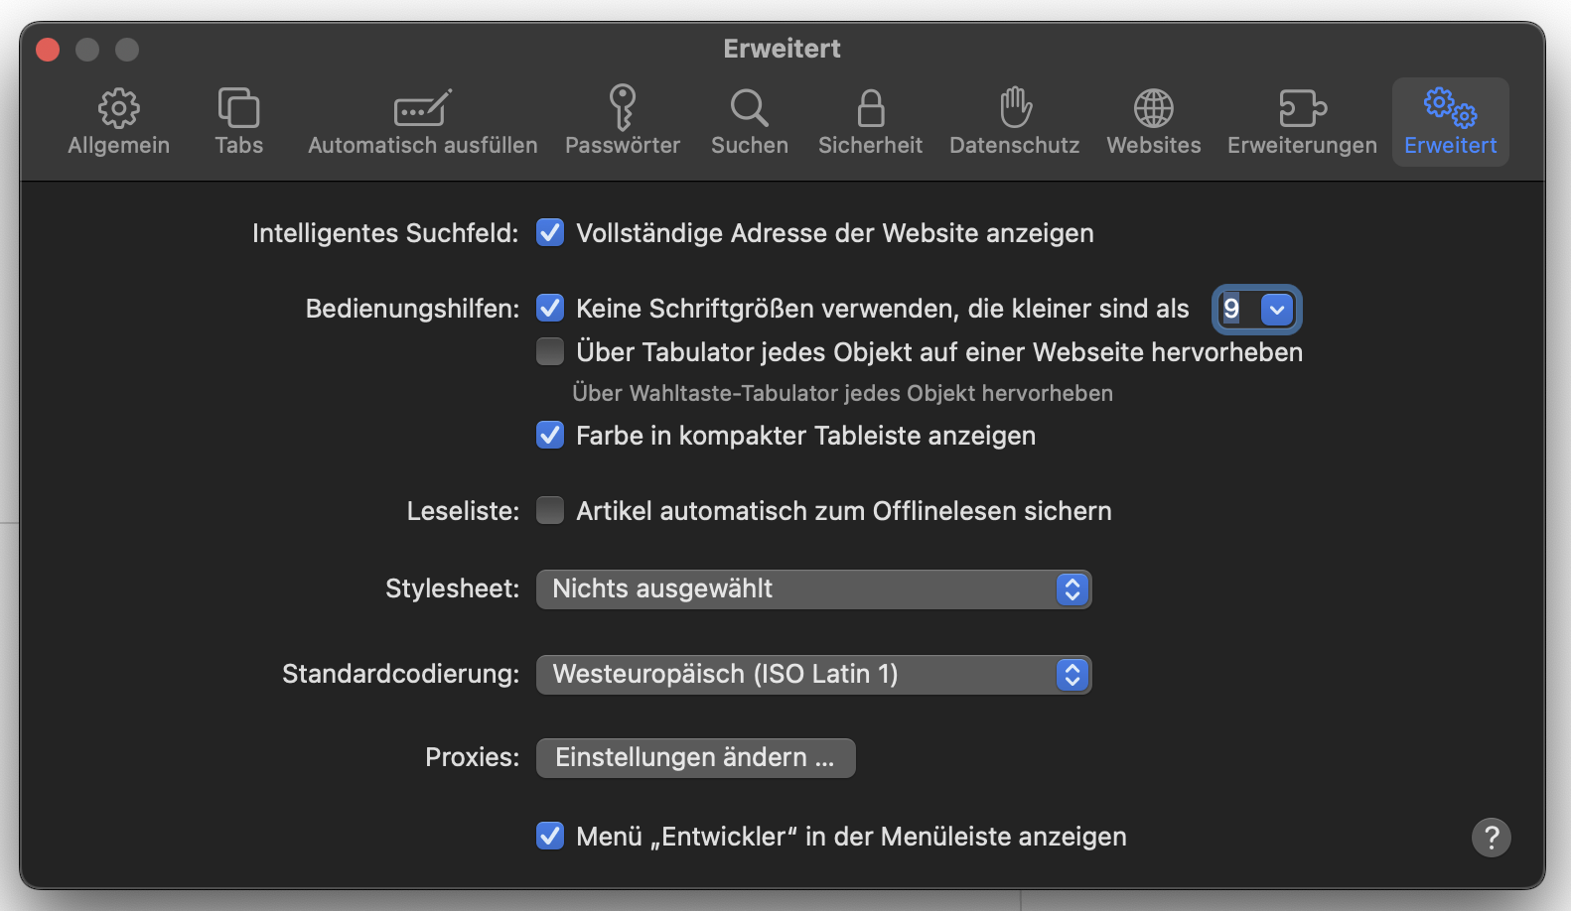
Task: Open the Stylesheet popup menu
Action: [x=813, y=589]
